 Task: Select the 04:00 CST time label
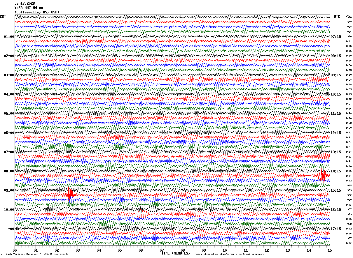pyautogui.click(x=9, y=94)
